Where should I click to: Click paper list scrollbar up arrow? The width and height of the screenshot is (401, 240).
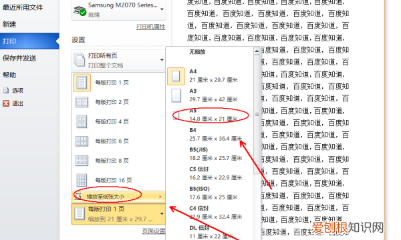pos(257,51)
